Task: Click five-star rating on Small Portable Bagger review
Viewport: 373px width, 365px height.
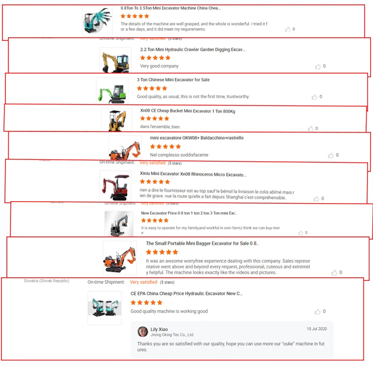Action: tap(162, 252)
